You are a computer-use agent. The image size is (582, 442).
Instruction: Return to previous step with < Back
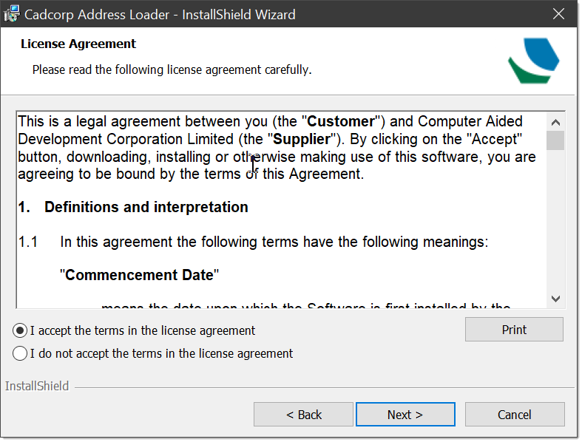tap(303, 415)
